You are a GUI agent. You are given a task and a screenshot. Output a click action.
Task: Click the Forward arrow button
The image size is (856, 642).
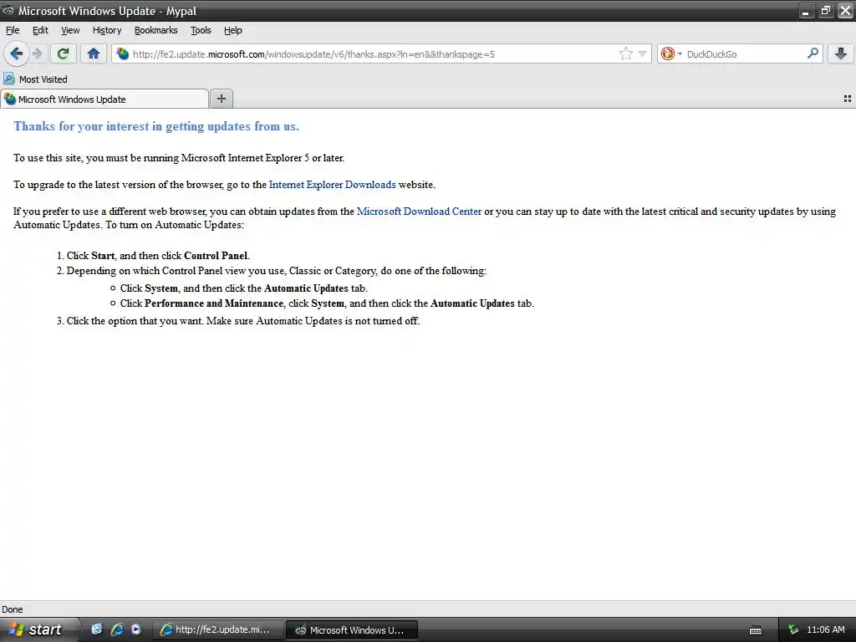click(x=37, y=53)
